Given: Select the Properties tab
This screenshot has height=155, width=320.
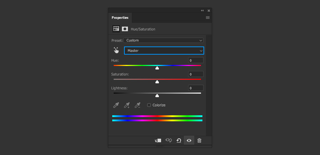Looking at the screenshot, I should point(120,18).
